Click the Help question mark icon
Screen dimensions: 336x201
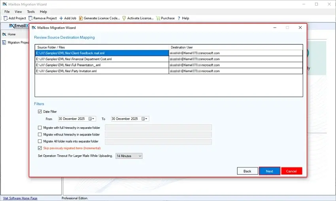pos(179,18)
